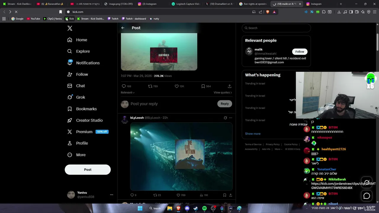Open View quotes link
The image size is (379, 213).
(223, 93)
